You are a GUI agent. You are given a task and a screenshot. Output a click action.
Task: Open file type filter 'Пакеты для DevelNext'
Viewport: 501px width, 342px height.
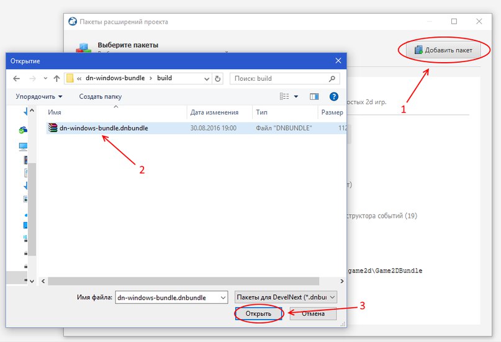pyautogui.click(x=286, y=297)
